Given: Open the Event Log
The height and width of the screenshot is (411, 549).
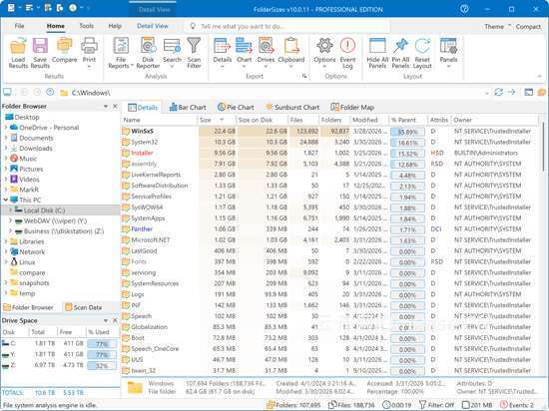Looking at the screenshot, I should (x=347, y=53).
